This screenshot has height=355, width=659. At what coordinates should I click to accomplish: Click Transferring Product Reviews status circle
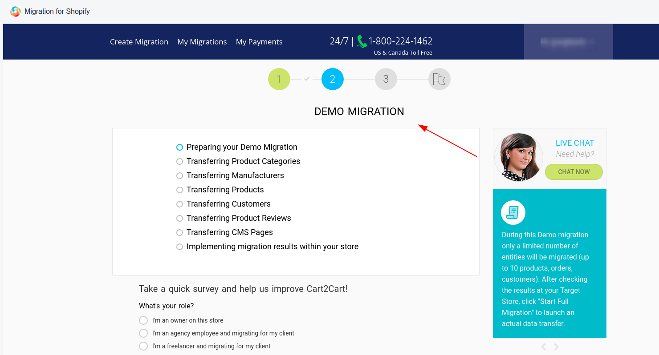pyautogui.click(x=180, y=218)
